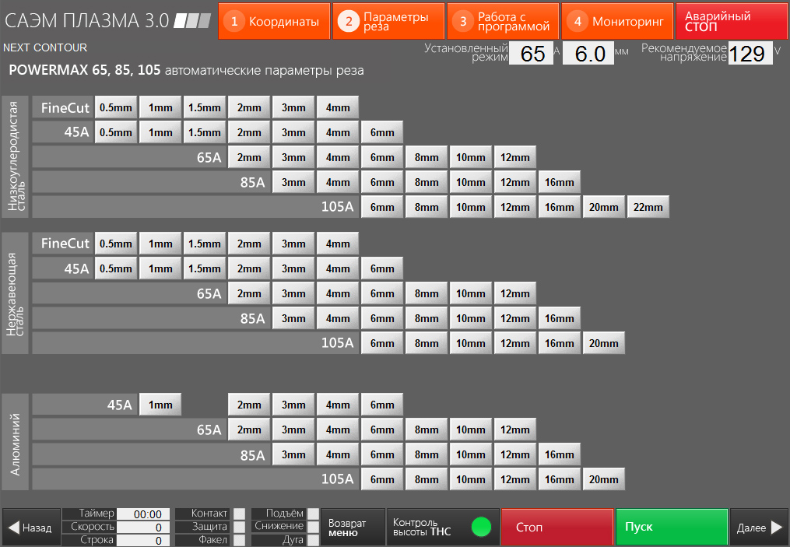Go back with the Назад button
Viewport: 790px width, 547px height.
point(31,527)
